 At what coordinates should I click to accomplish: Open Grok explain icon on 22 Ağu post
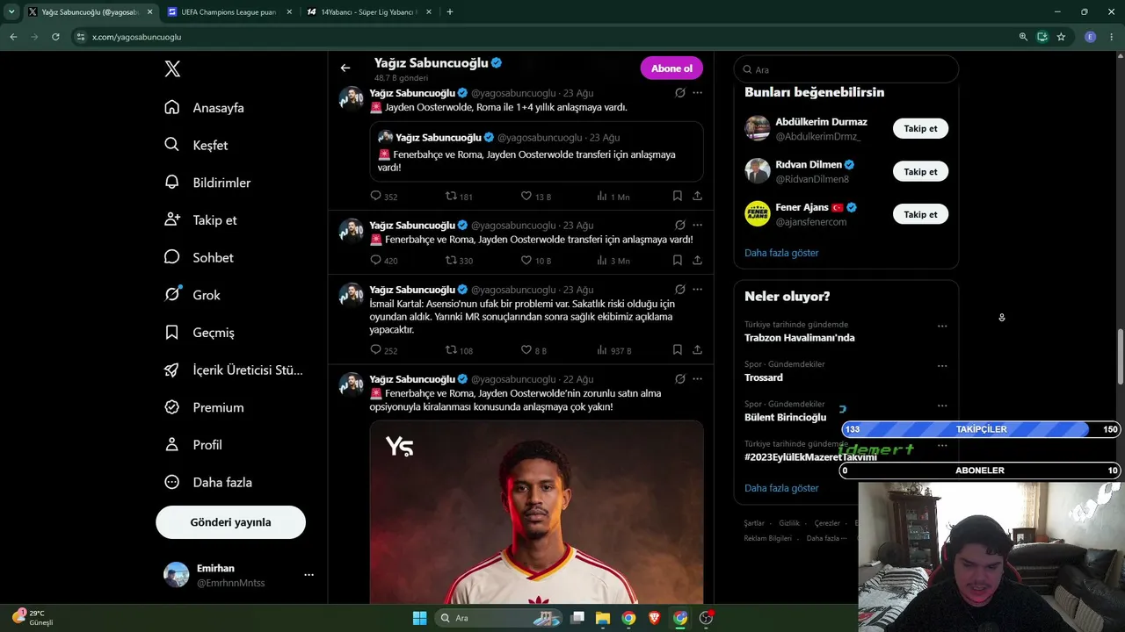(x=680, y=379)
